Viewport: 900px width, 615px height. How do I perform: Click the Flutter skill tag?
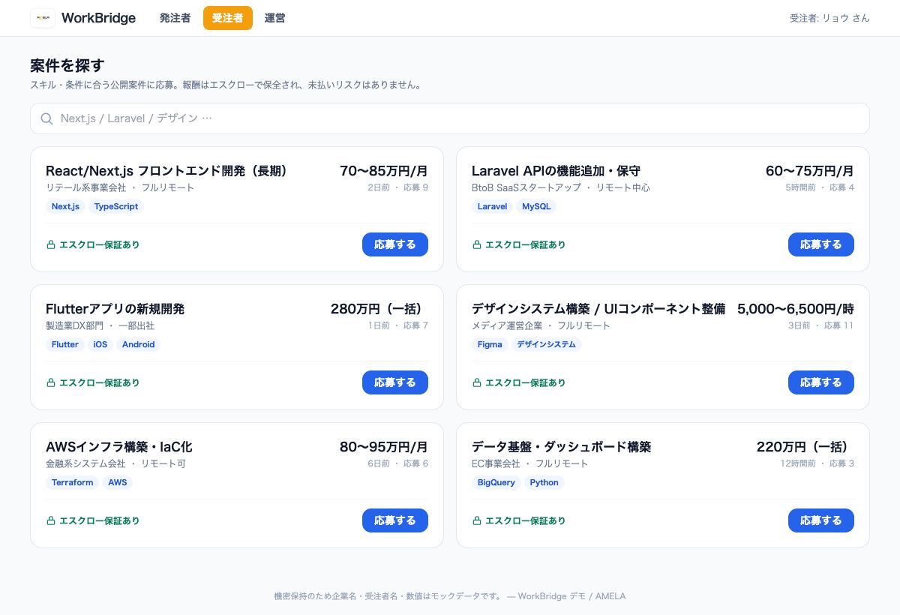click(x=65, y=344)
